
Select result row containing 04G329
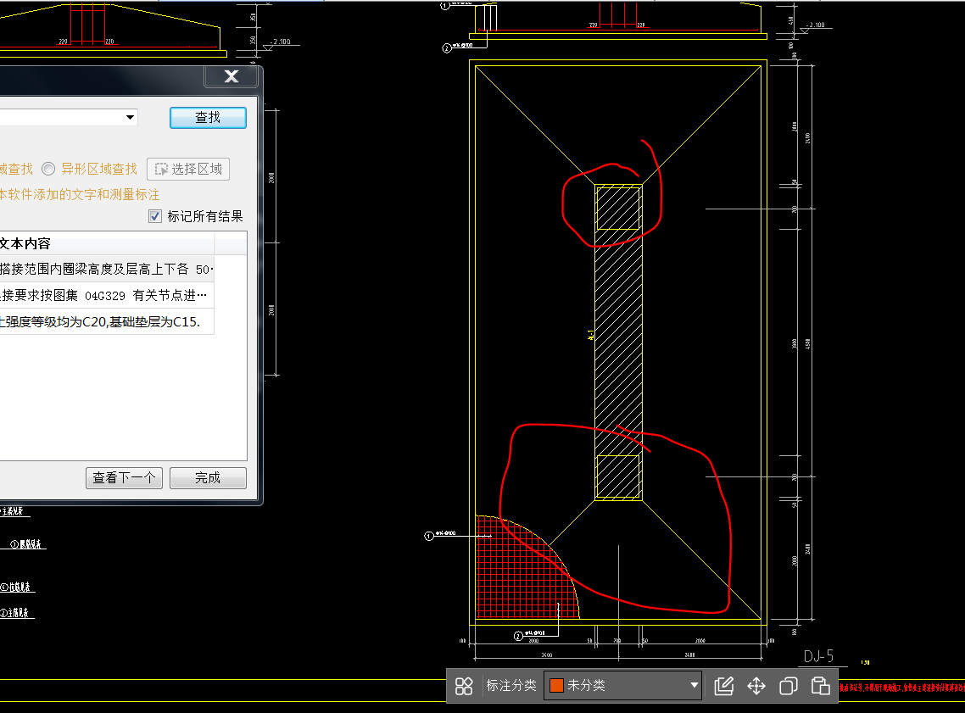point(107,295)
